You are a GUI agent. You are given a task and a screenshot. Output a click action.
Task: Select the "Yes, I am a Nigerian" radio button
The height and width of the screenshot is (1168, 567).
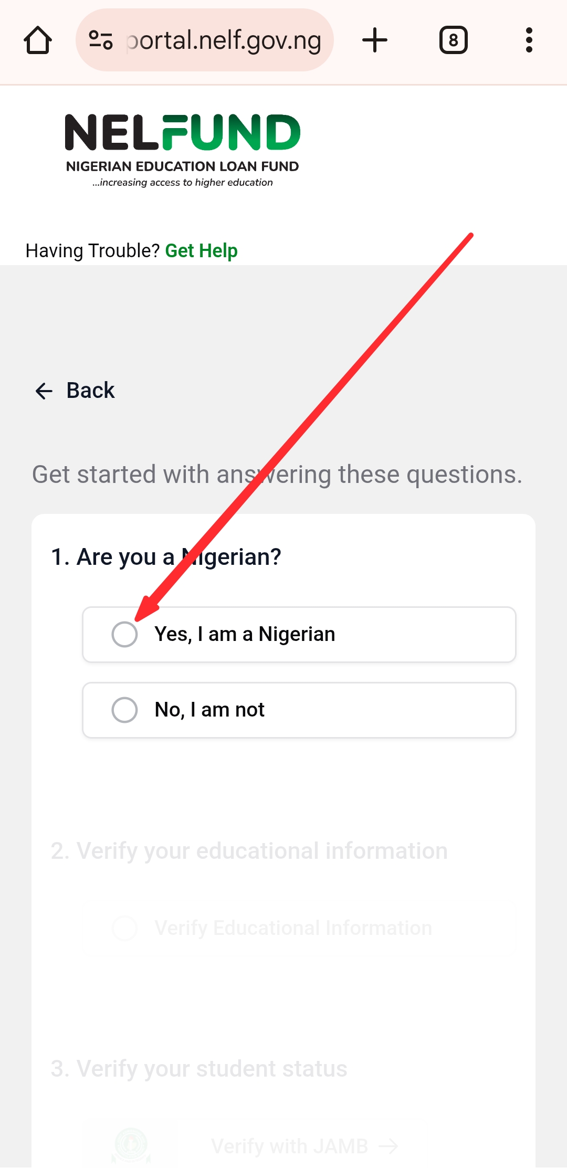pos(125,635)
